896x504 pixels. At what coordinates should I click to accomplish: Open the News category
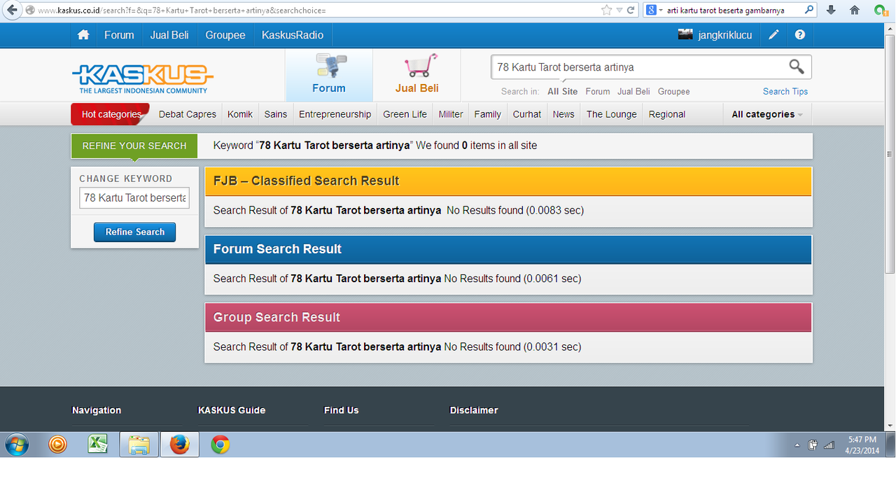[x=563, y=114]
